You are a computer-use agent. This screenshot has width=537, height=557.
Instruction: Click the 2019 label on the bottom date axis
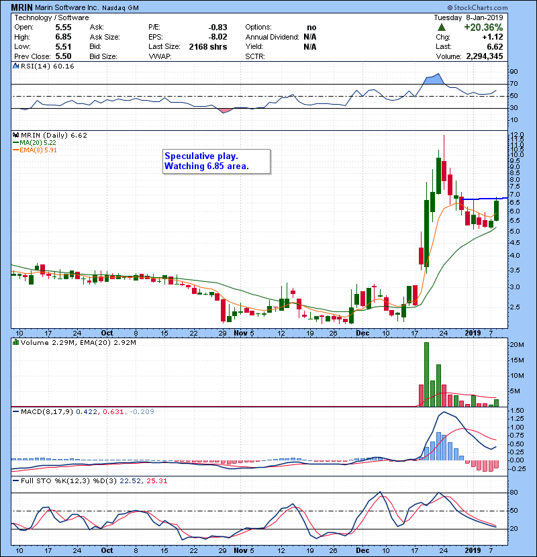point(473,550)
